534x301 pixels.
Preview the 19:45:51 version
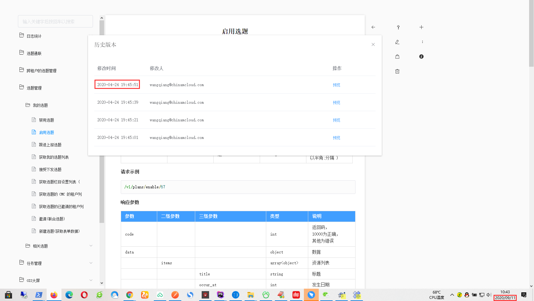click(336, 85)
